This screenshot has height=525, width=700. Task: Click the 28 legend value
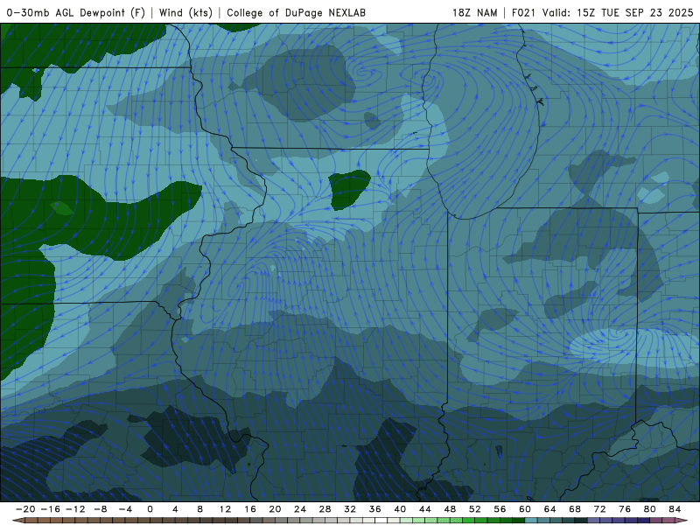coord(325,509)
